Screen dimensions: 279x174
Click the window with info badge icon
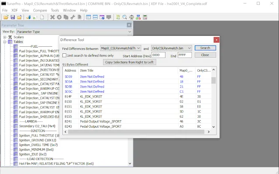[102, 17]
